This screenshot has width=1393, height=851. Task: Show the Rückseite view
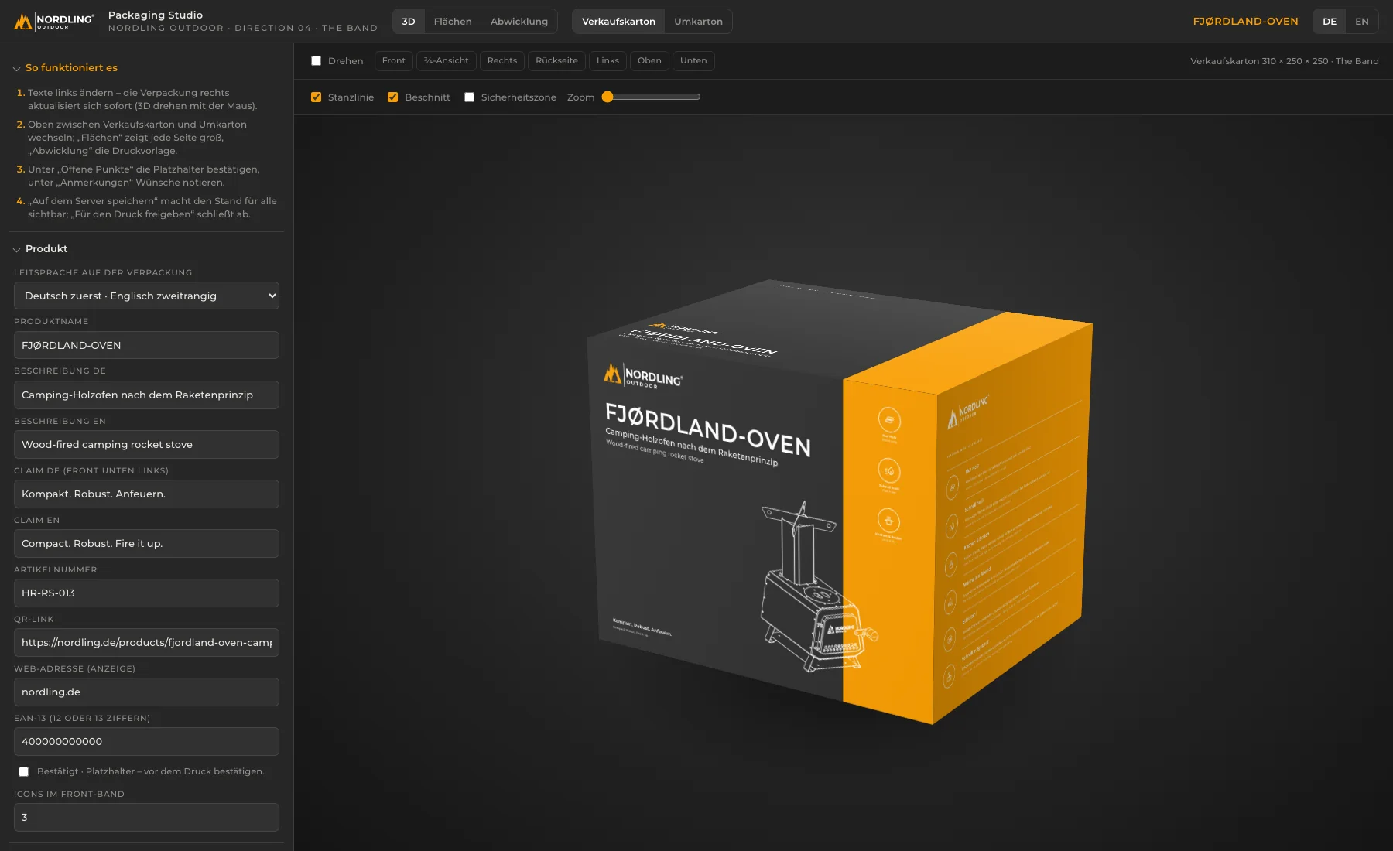(x=556, y=61)
